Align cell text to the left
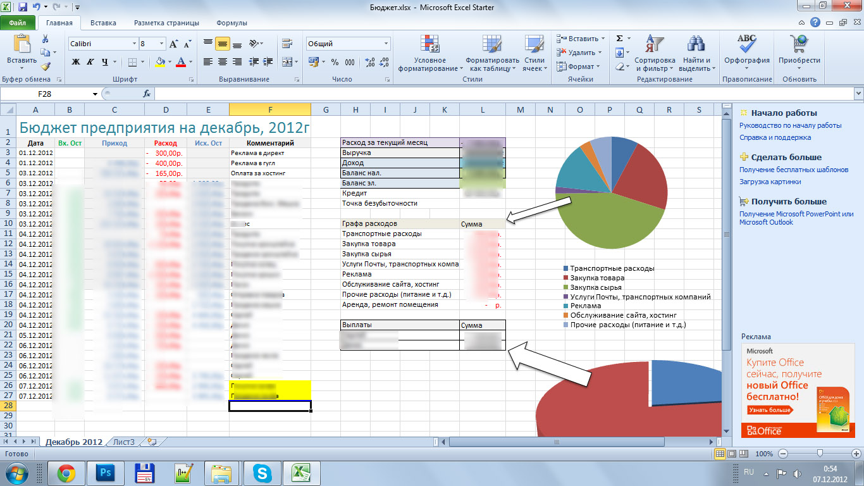Image resolution: width=864 pixels, height=486 pixels. [208, 62]
